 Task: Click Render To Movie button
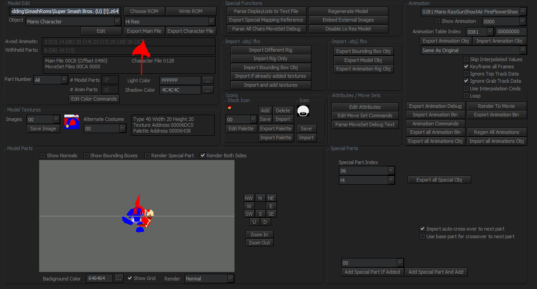point(496,106)
